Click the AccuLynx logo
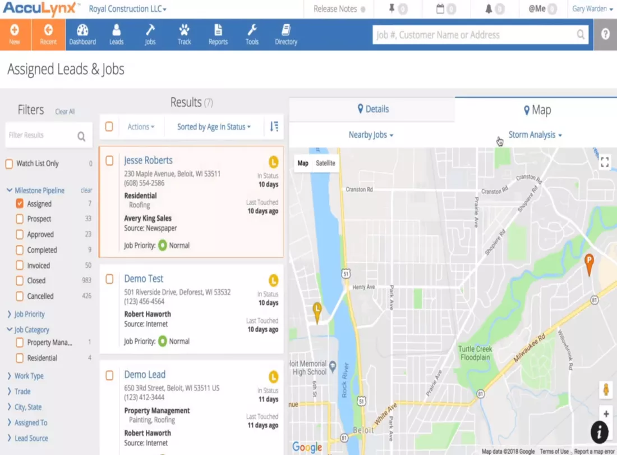 [41, 8]
